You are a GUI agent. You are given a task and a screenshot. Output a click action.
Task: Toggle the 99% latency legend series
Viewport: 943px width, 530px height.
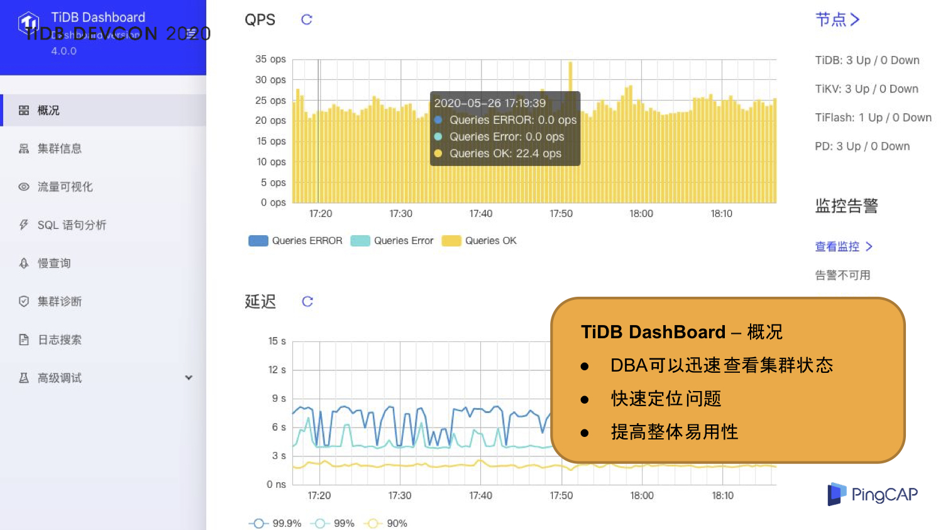pos(333,523)
